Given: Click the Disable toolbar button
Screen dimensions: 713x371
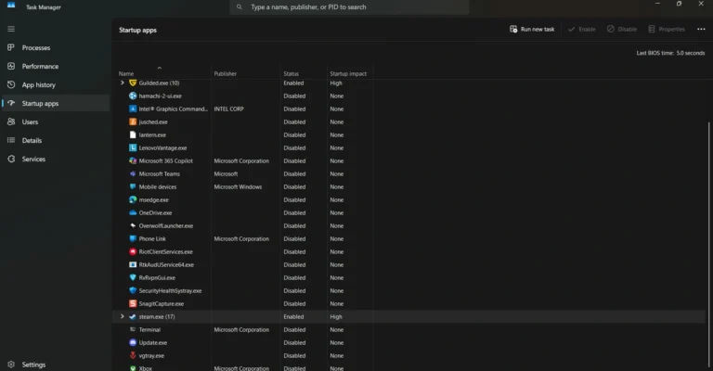Looking at the screenshot, I should coord(623,29).
